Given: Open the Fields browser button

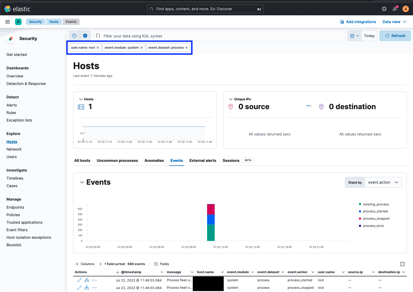Looking at the screenshot, I should click(x=162, y=264).
